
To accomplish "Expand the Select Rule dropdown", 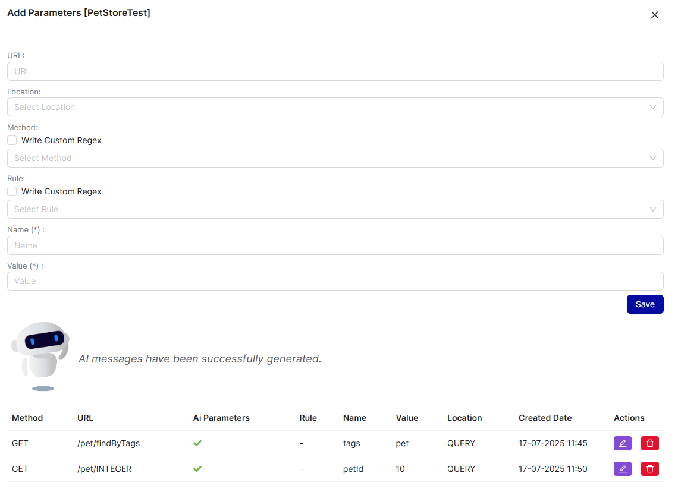I will (x=335, y=209).
